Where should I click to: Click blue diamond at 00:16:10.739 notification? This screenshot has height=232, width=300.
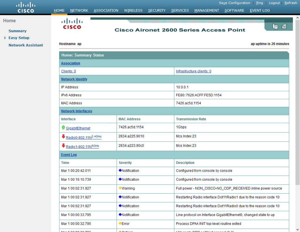click(x=120, y=179)
